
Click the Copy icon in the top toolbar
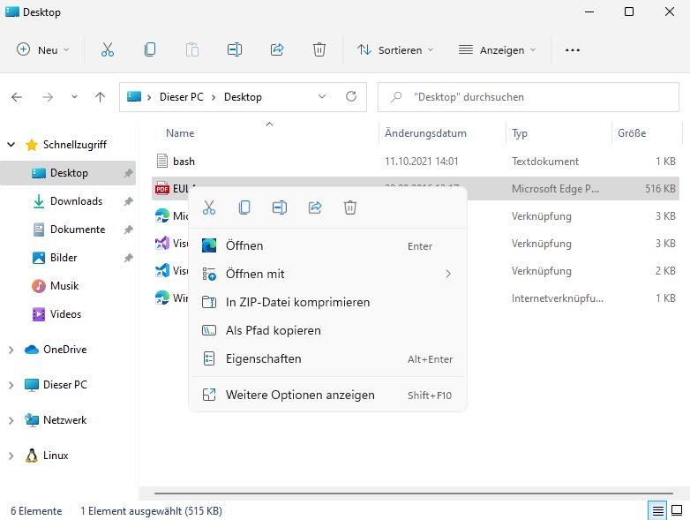click(150, 49)
